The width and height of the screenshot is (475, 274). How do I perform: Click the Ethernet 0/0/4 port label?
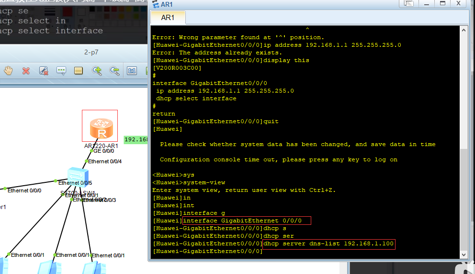point(105,162)
